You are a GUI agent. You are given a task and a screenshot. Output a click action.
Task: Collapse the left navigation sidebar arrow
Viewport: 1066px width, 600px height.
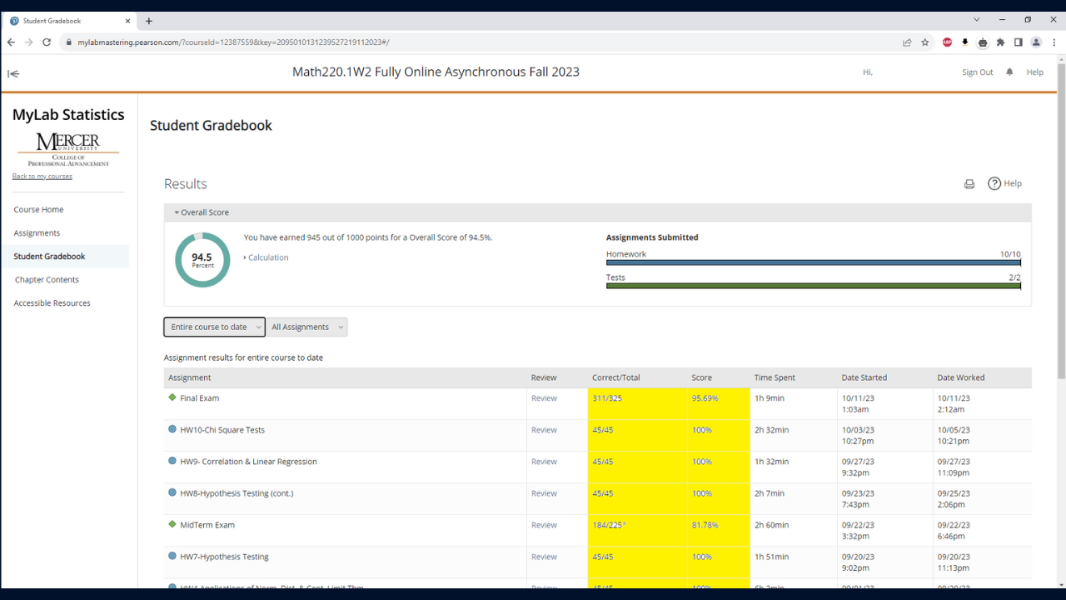pyautogui.click(x=13, y=73)
